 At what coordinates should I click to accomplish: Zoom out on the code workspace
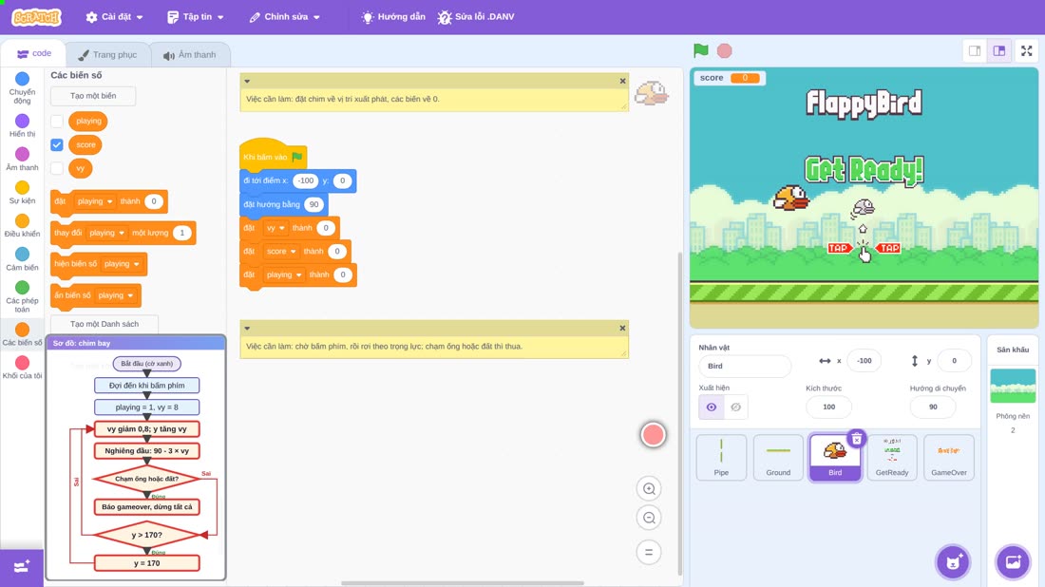click(x=649, y=518)
